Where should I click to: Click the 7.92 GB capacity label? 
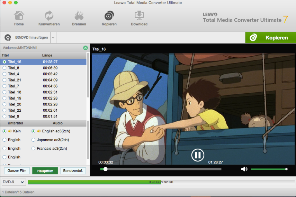tap(168, 182)
